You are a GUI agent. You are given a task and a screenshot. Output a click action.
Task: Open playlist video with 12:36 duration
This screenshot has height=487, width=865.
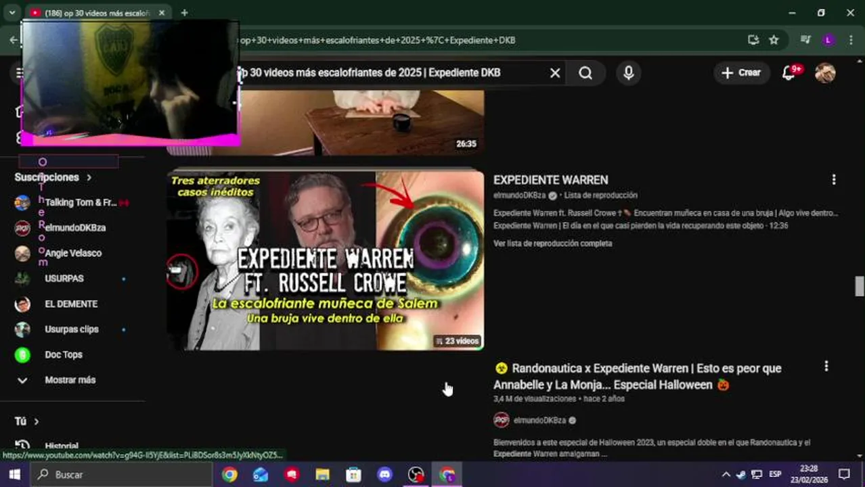point(641,226)
